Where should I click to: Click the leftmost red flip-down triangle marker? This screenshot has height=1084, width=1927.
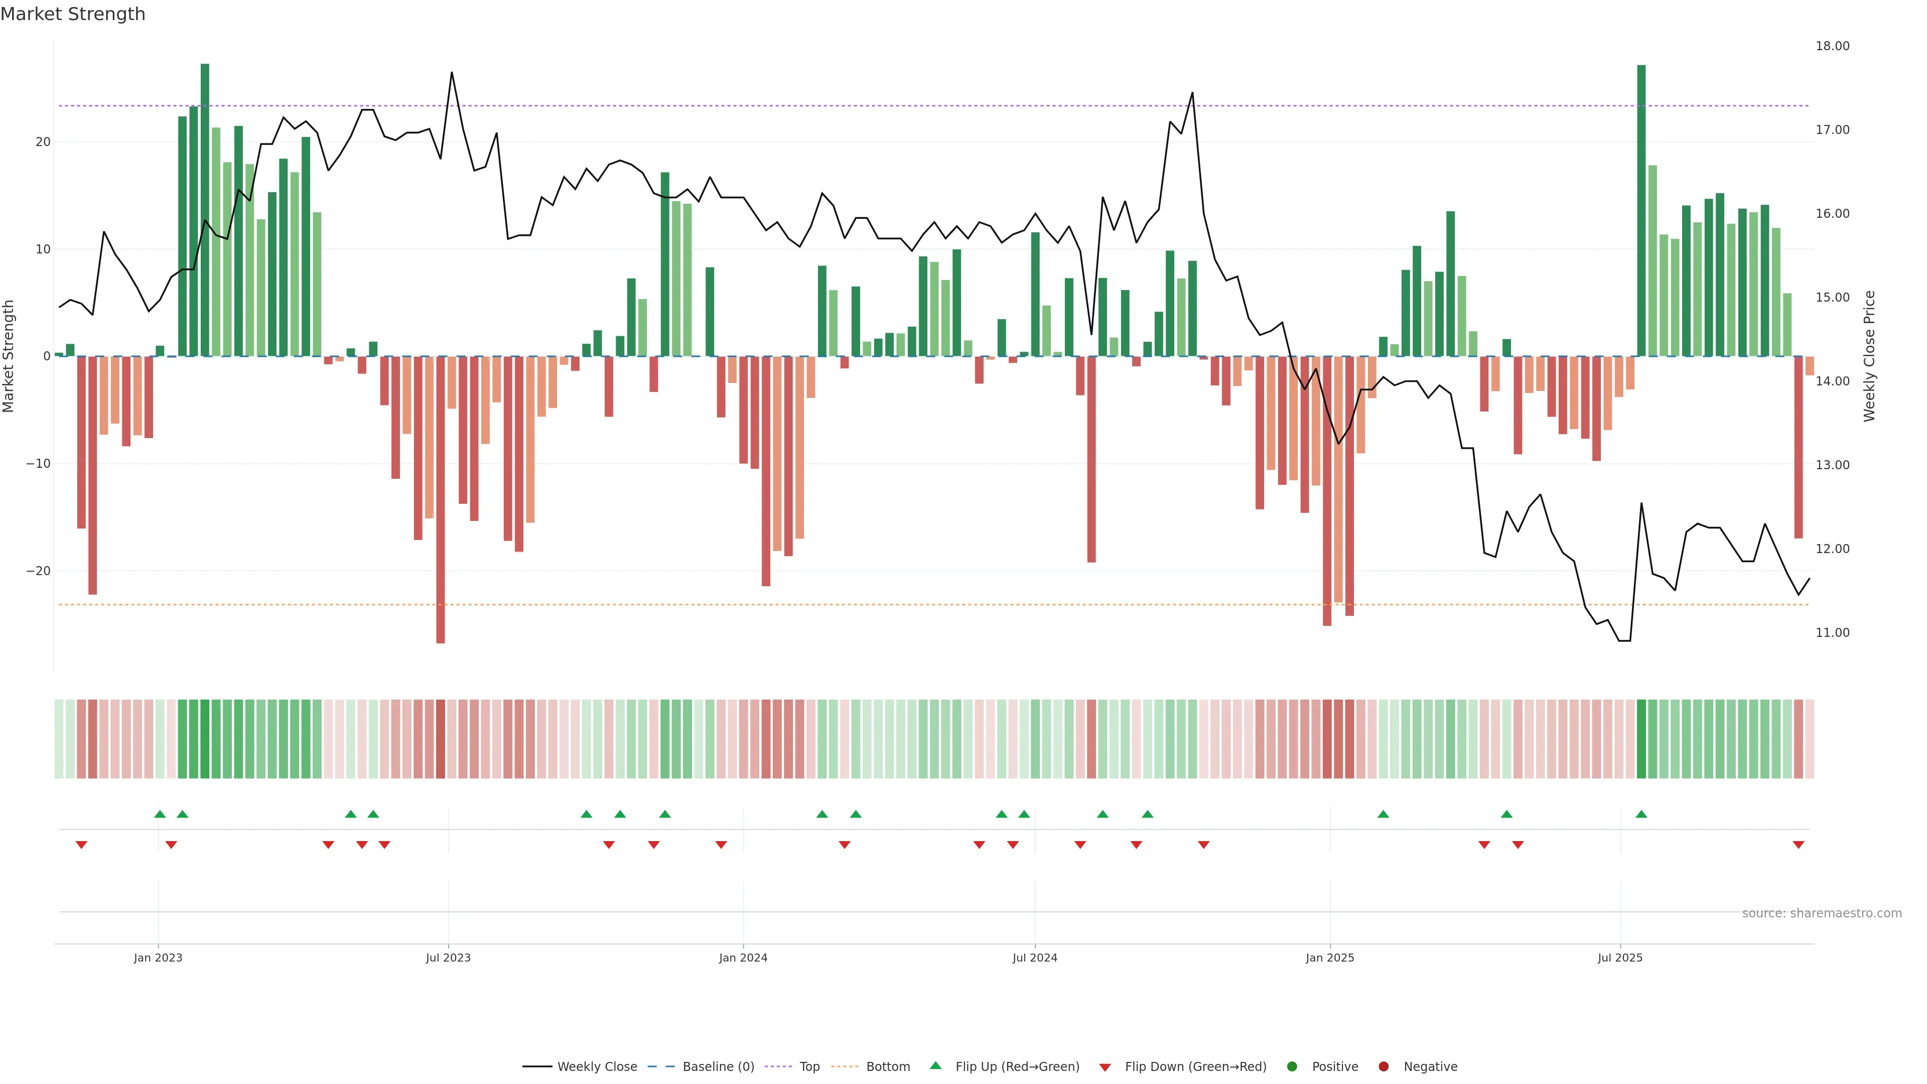(81, 845)
